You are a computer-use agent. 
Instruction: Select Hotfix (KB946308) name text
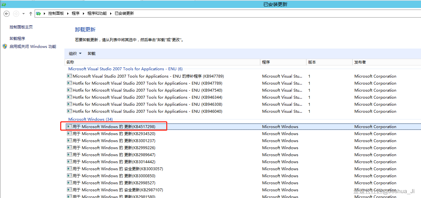(147, 104)
